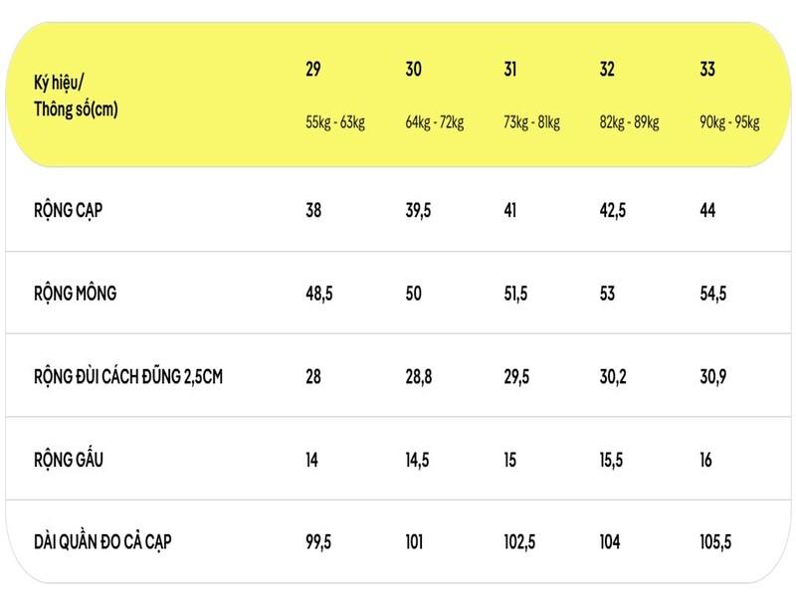Image resolution: width=796 pixels, height=597 pixels.
Task: Click the size 30 column header
Action: (x=414, y=70)
